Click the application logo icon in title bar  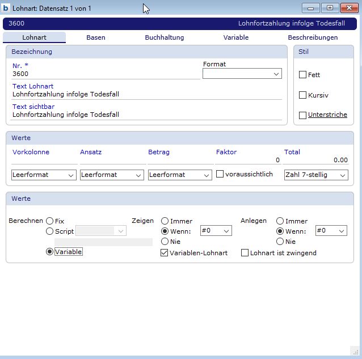[x=6, y=8]
